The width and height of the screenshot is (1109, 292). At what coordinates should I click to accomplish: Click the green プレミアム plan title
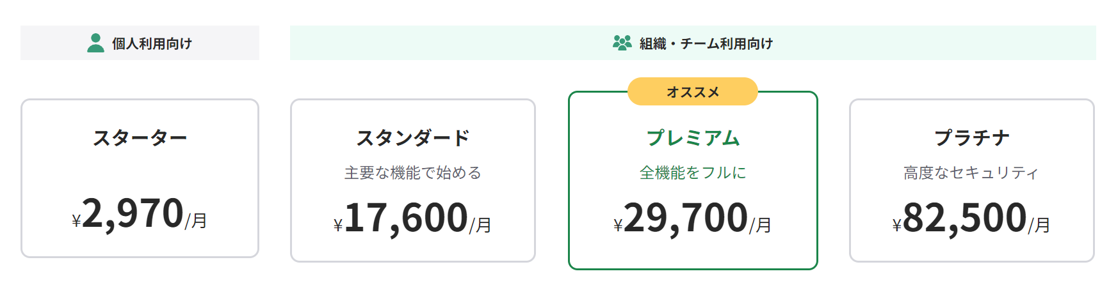pyautogui.click(x=693, y=138)
